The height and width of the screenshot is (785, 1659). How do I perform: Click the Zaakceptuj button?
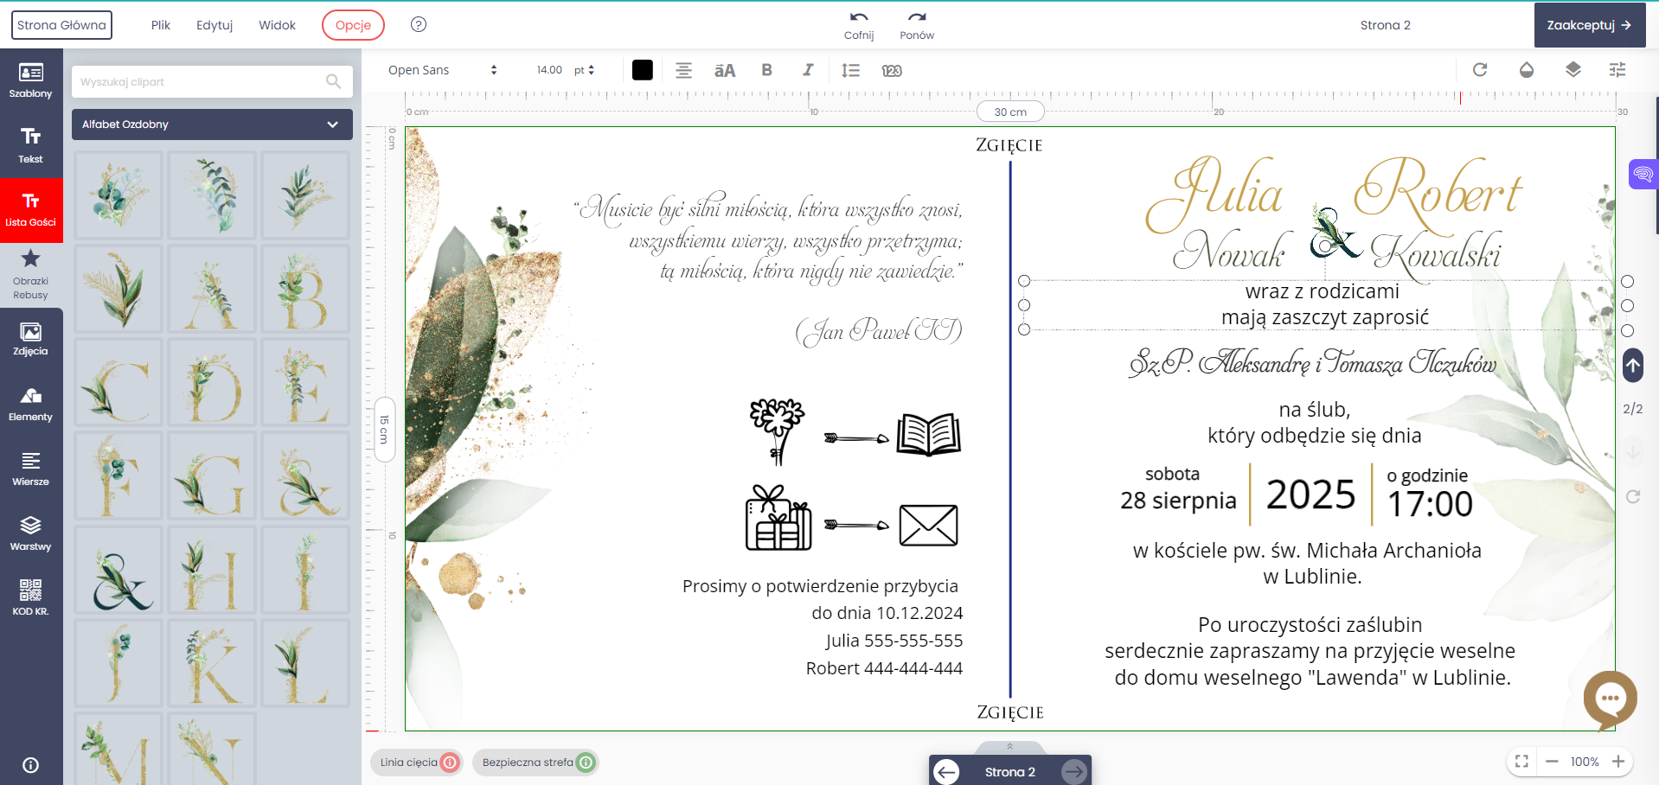click(1588, 25)
